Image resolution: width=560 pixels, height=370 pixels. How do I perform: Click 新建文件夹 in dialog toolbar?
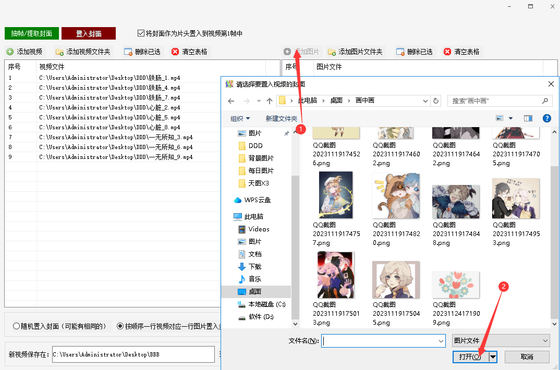pos(281,118)
